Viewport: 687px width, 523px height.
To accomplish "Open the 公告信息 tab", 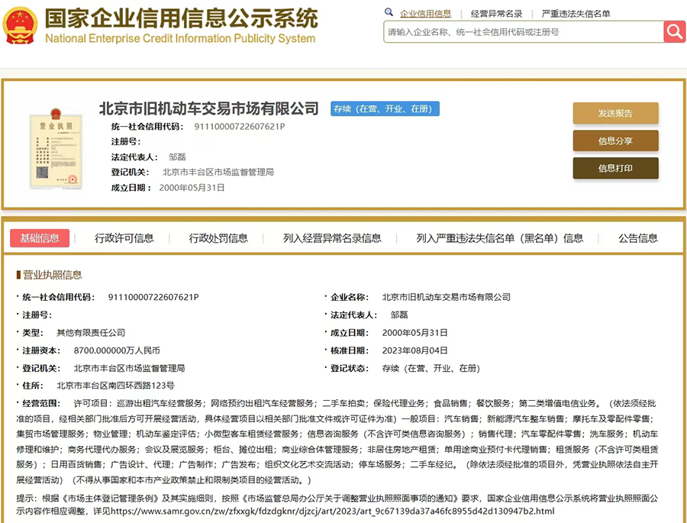I will point(638,238).
